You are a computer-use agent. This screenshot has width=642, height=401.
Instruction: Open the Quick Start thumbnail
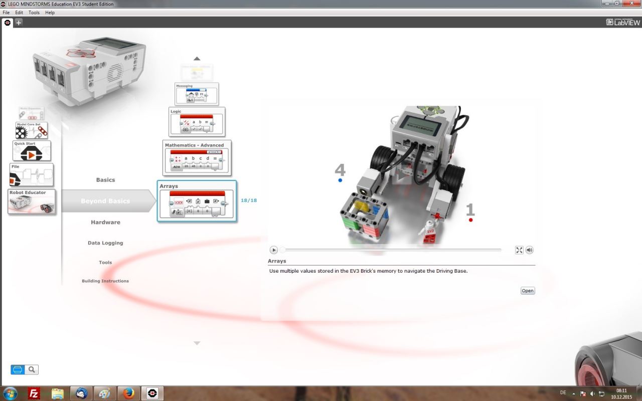tap(32, 151)
